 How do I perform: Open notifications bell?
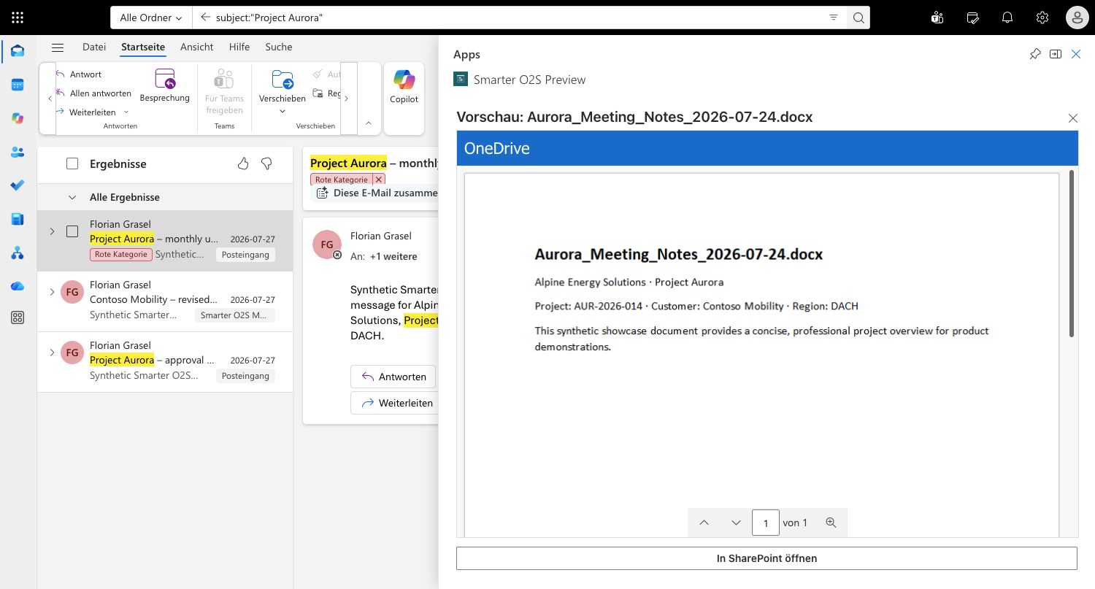[x=1007, y=18]
